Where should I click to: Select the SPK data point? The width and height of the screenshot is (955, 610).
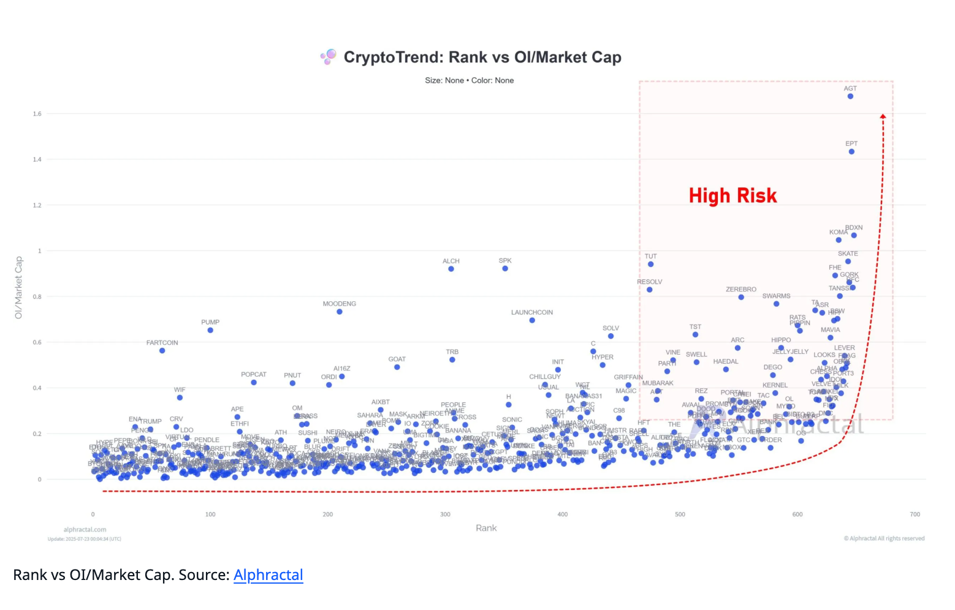click(505, 268)
